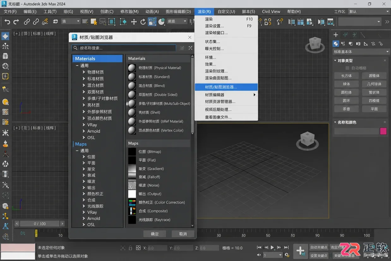Expand the 标准材质 tree node
The height and width of the screenshot is (261, 391).
click(x=84, y=79)
